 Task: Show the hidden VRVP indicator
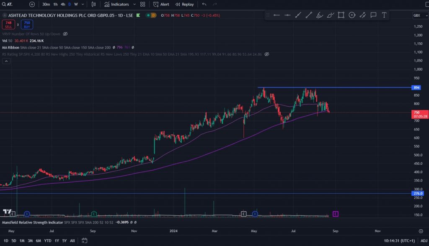coord(65,34)
